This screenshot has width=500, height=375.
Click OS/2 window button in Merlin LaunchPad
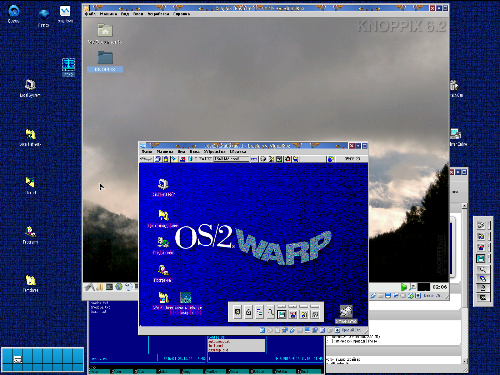[x=293, y=314]
